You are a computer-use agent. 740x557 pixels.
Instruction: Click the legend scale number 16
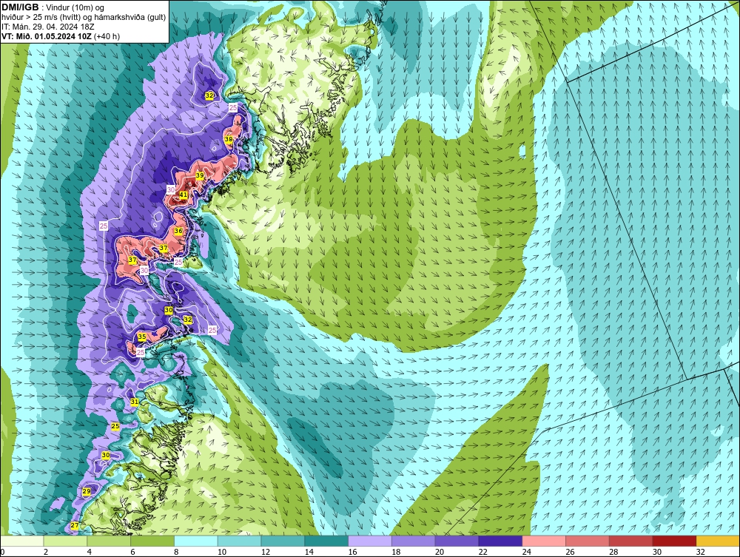pos(352,552)
